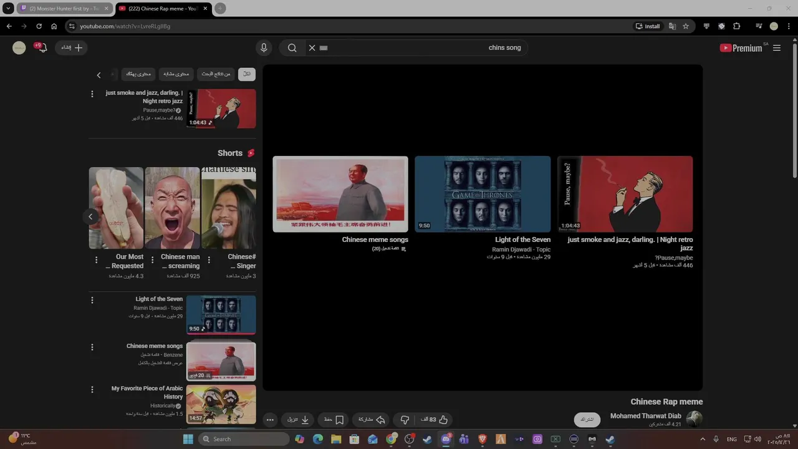This screenshot has width=798, height=449.
Task: Open the sidebar 'Light of the Seven' title
Action: coord(159,299)
